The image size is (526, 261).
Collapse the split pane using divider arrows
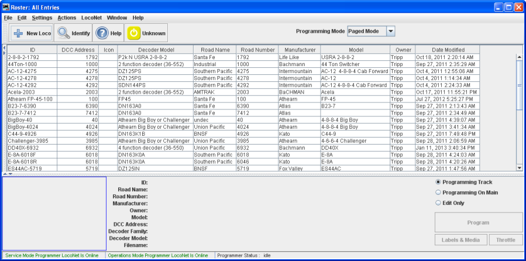(5, 174)
